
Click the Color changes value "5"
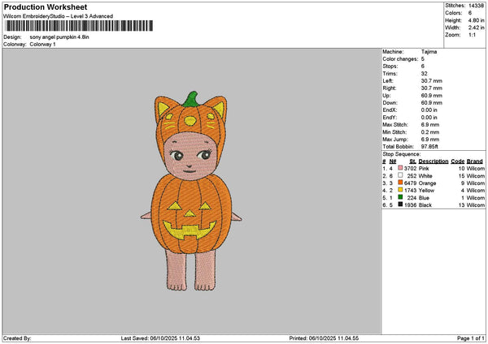coord(423,59)
